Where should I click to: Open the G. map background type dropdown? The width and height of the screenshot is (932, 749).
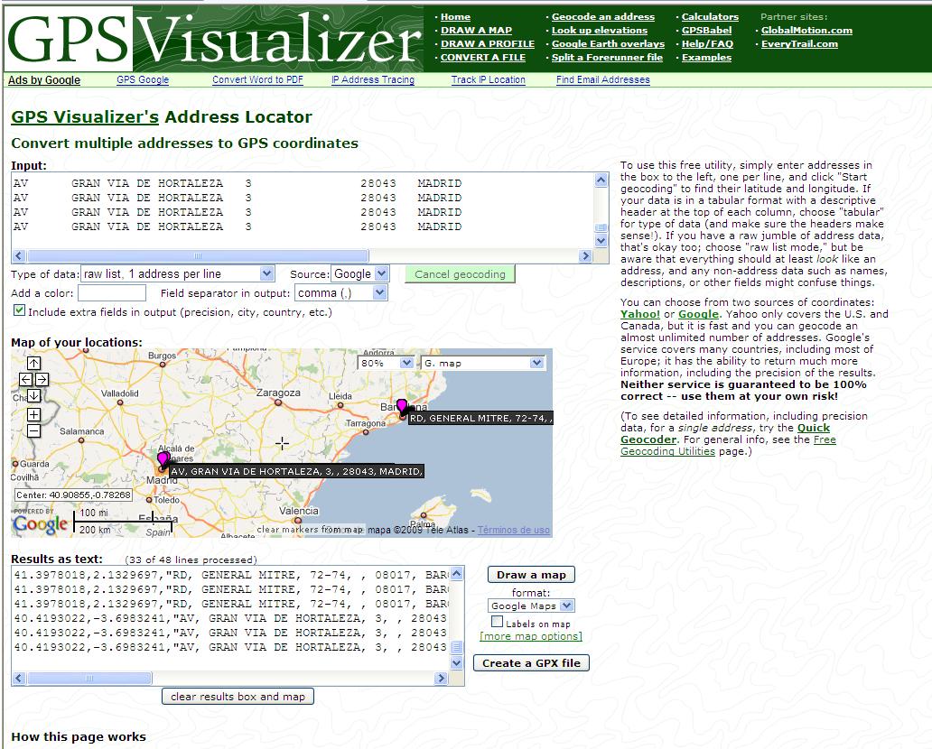(x=482, y=363)
